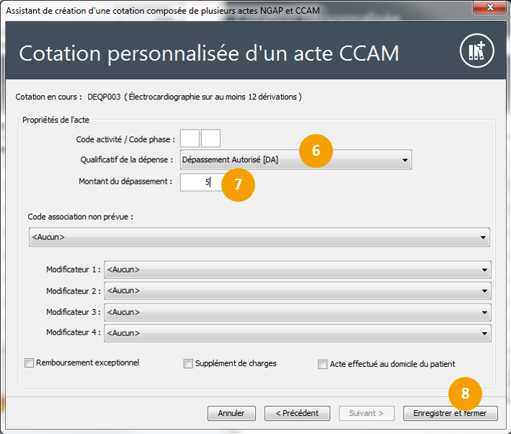Tick Acte effectué au domicile du patient
Image resolution: width=511 pixels, height=434 pixels.
(x=322, y=364)
